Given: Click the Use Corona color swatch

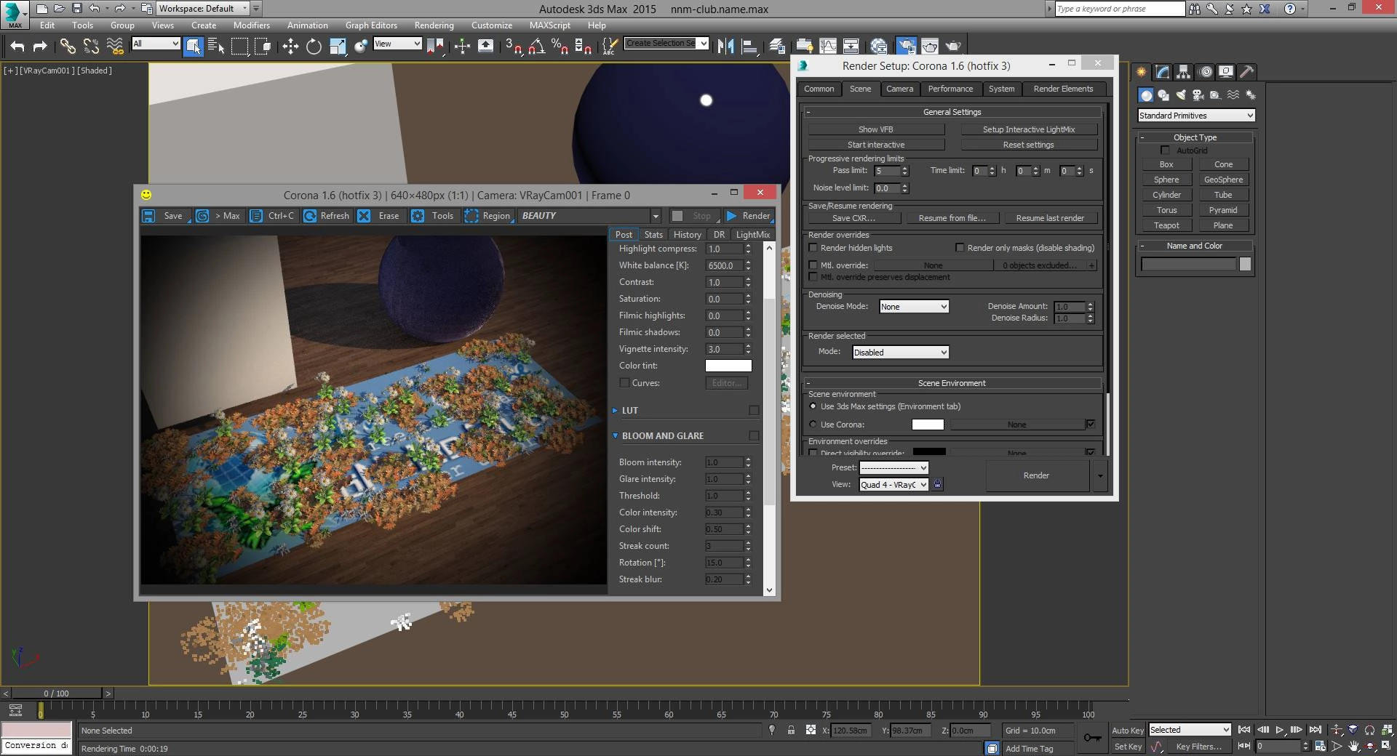Looking at the screenshot, I should coord(928,425).
